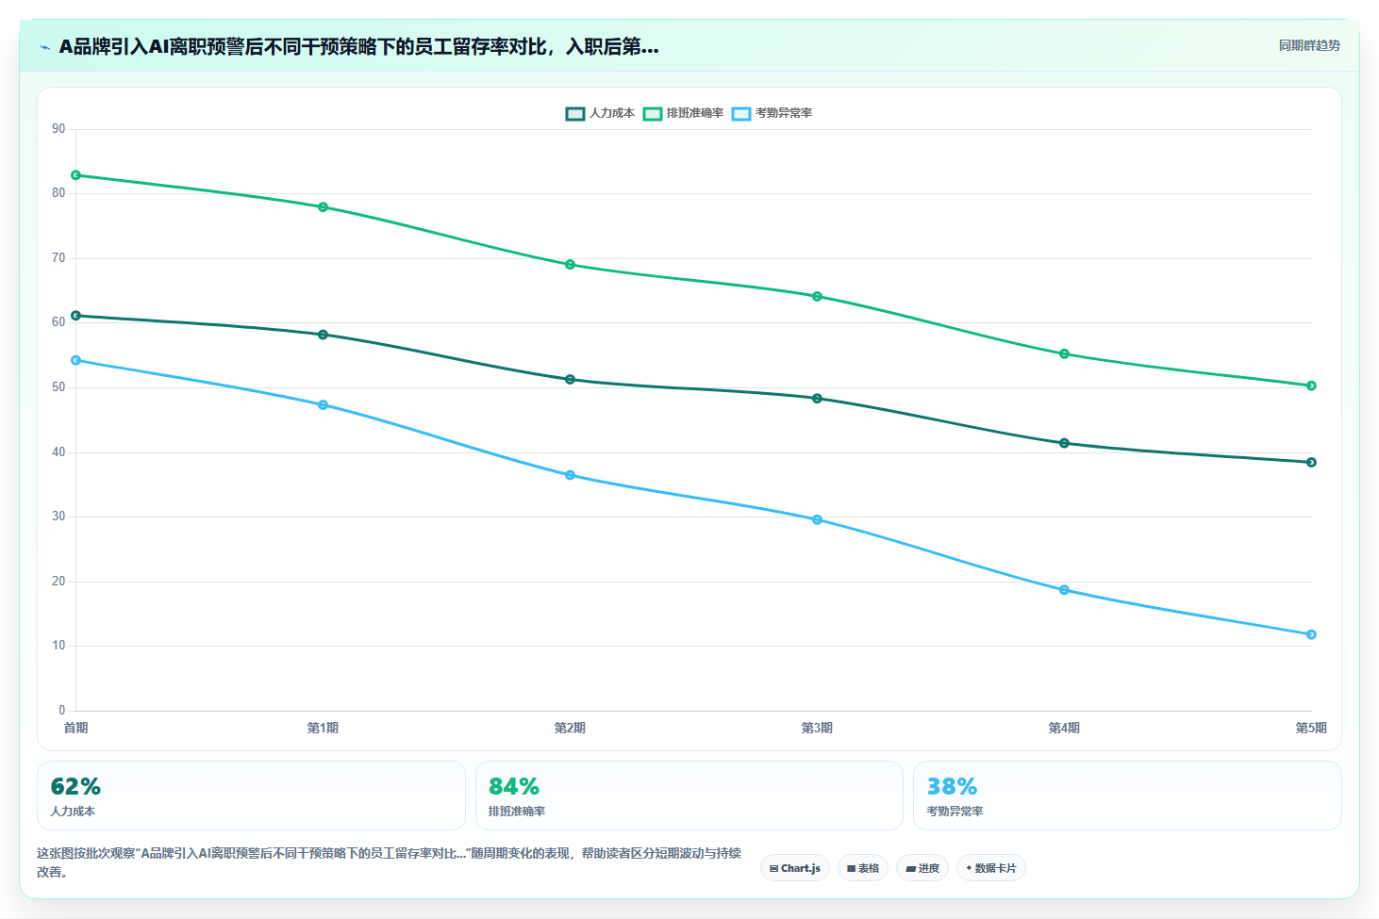Toggle the 人力成本 legend swatch

point(575,114)
